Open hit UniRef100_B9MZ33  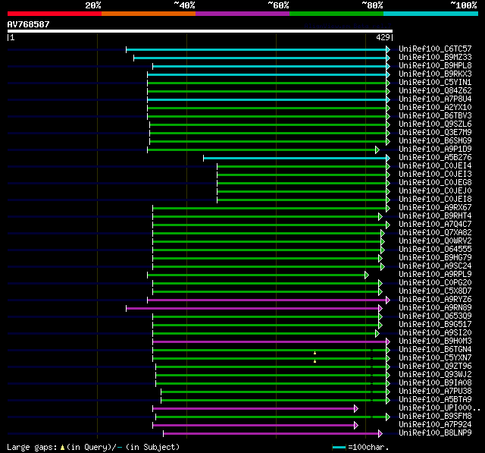(435, 57)
